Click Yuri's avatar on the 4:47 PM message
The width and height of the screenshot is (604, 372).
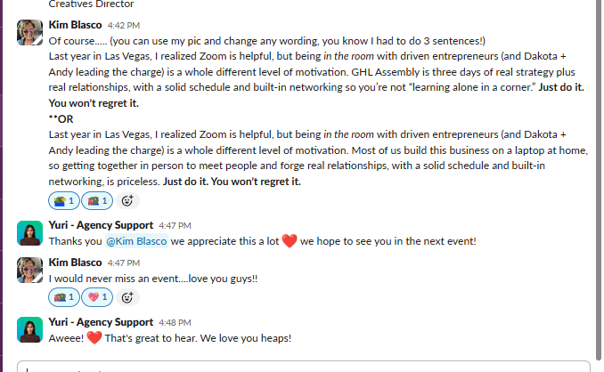click(29, 232)
